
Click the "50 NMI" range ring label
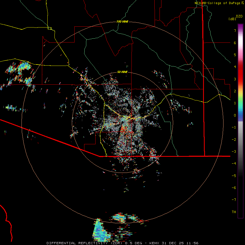122,72
